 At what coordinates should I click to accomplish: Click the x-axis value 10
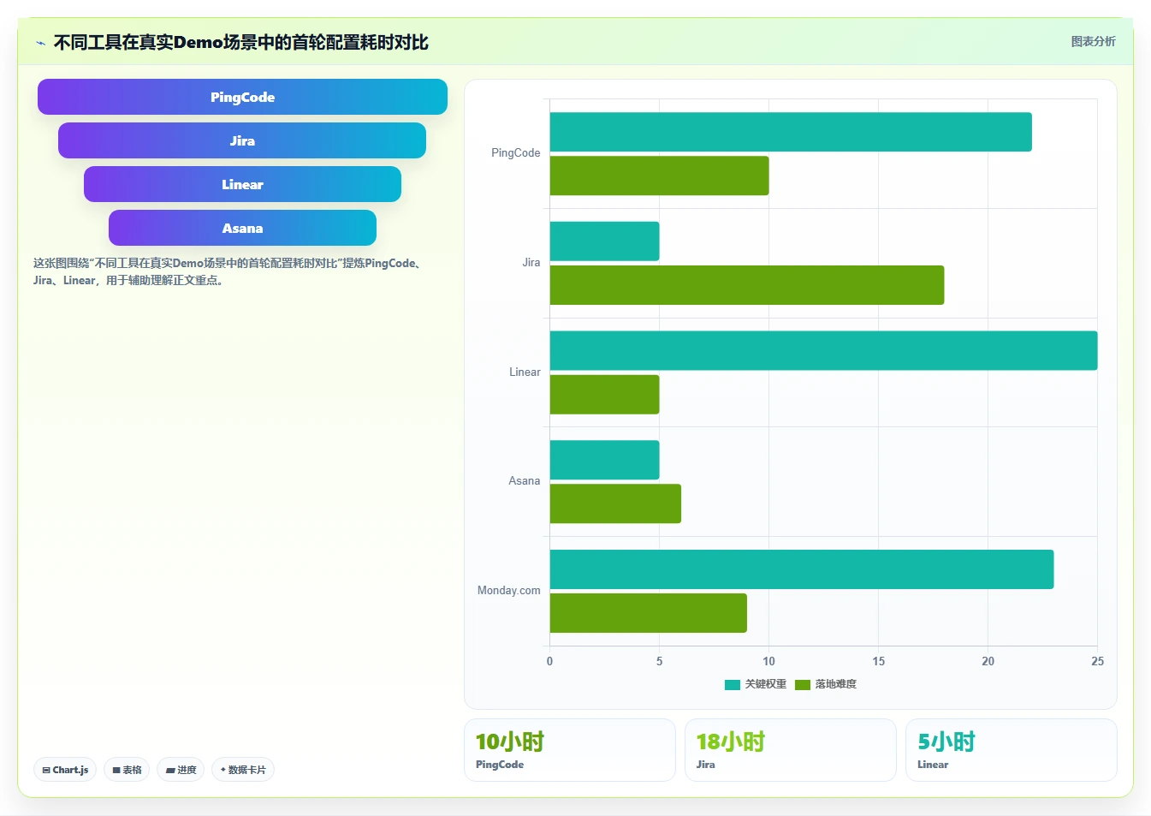point(768,661)
